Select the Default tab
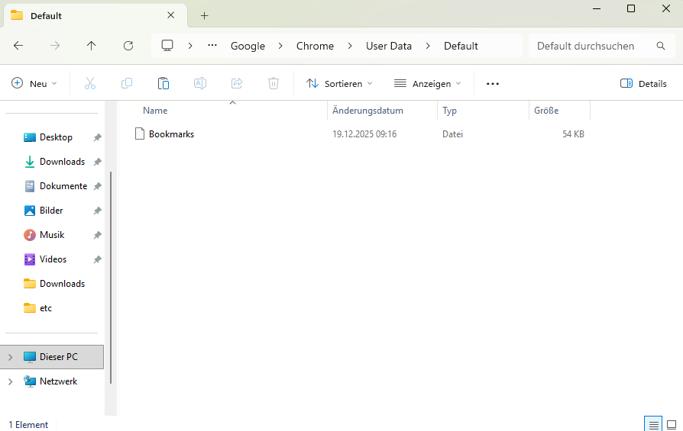The height and width of the screenshot is (431, 683). pos(95,16)
